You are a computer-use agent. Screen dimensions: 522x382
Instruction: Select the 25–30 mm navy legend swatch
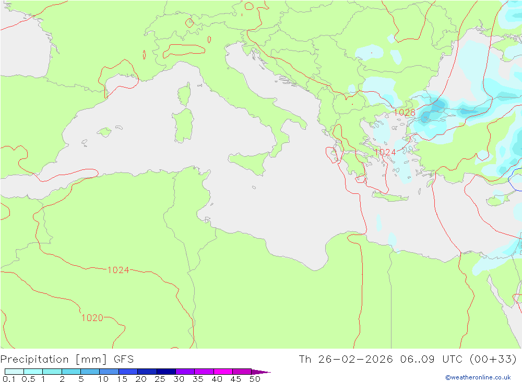[x=166, y=372]
